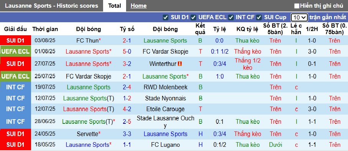348x151 pixels.
Task: Click the 5-0 score link
Action: [127, 51]
